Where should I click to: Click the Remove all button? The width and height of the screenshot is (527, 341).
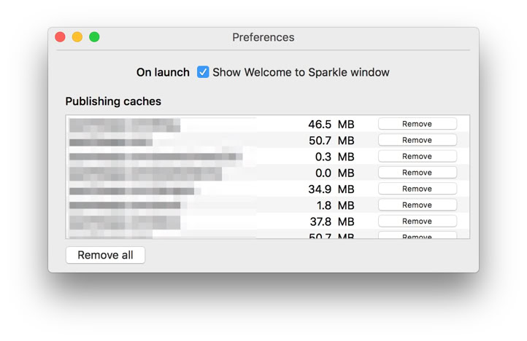click(x=105, y=255)
